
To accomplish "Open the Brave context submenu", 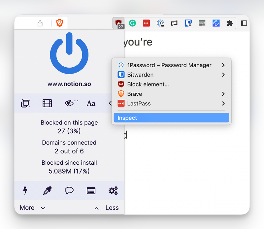I will (x=171, y=94).
